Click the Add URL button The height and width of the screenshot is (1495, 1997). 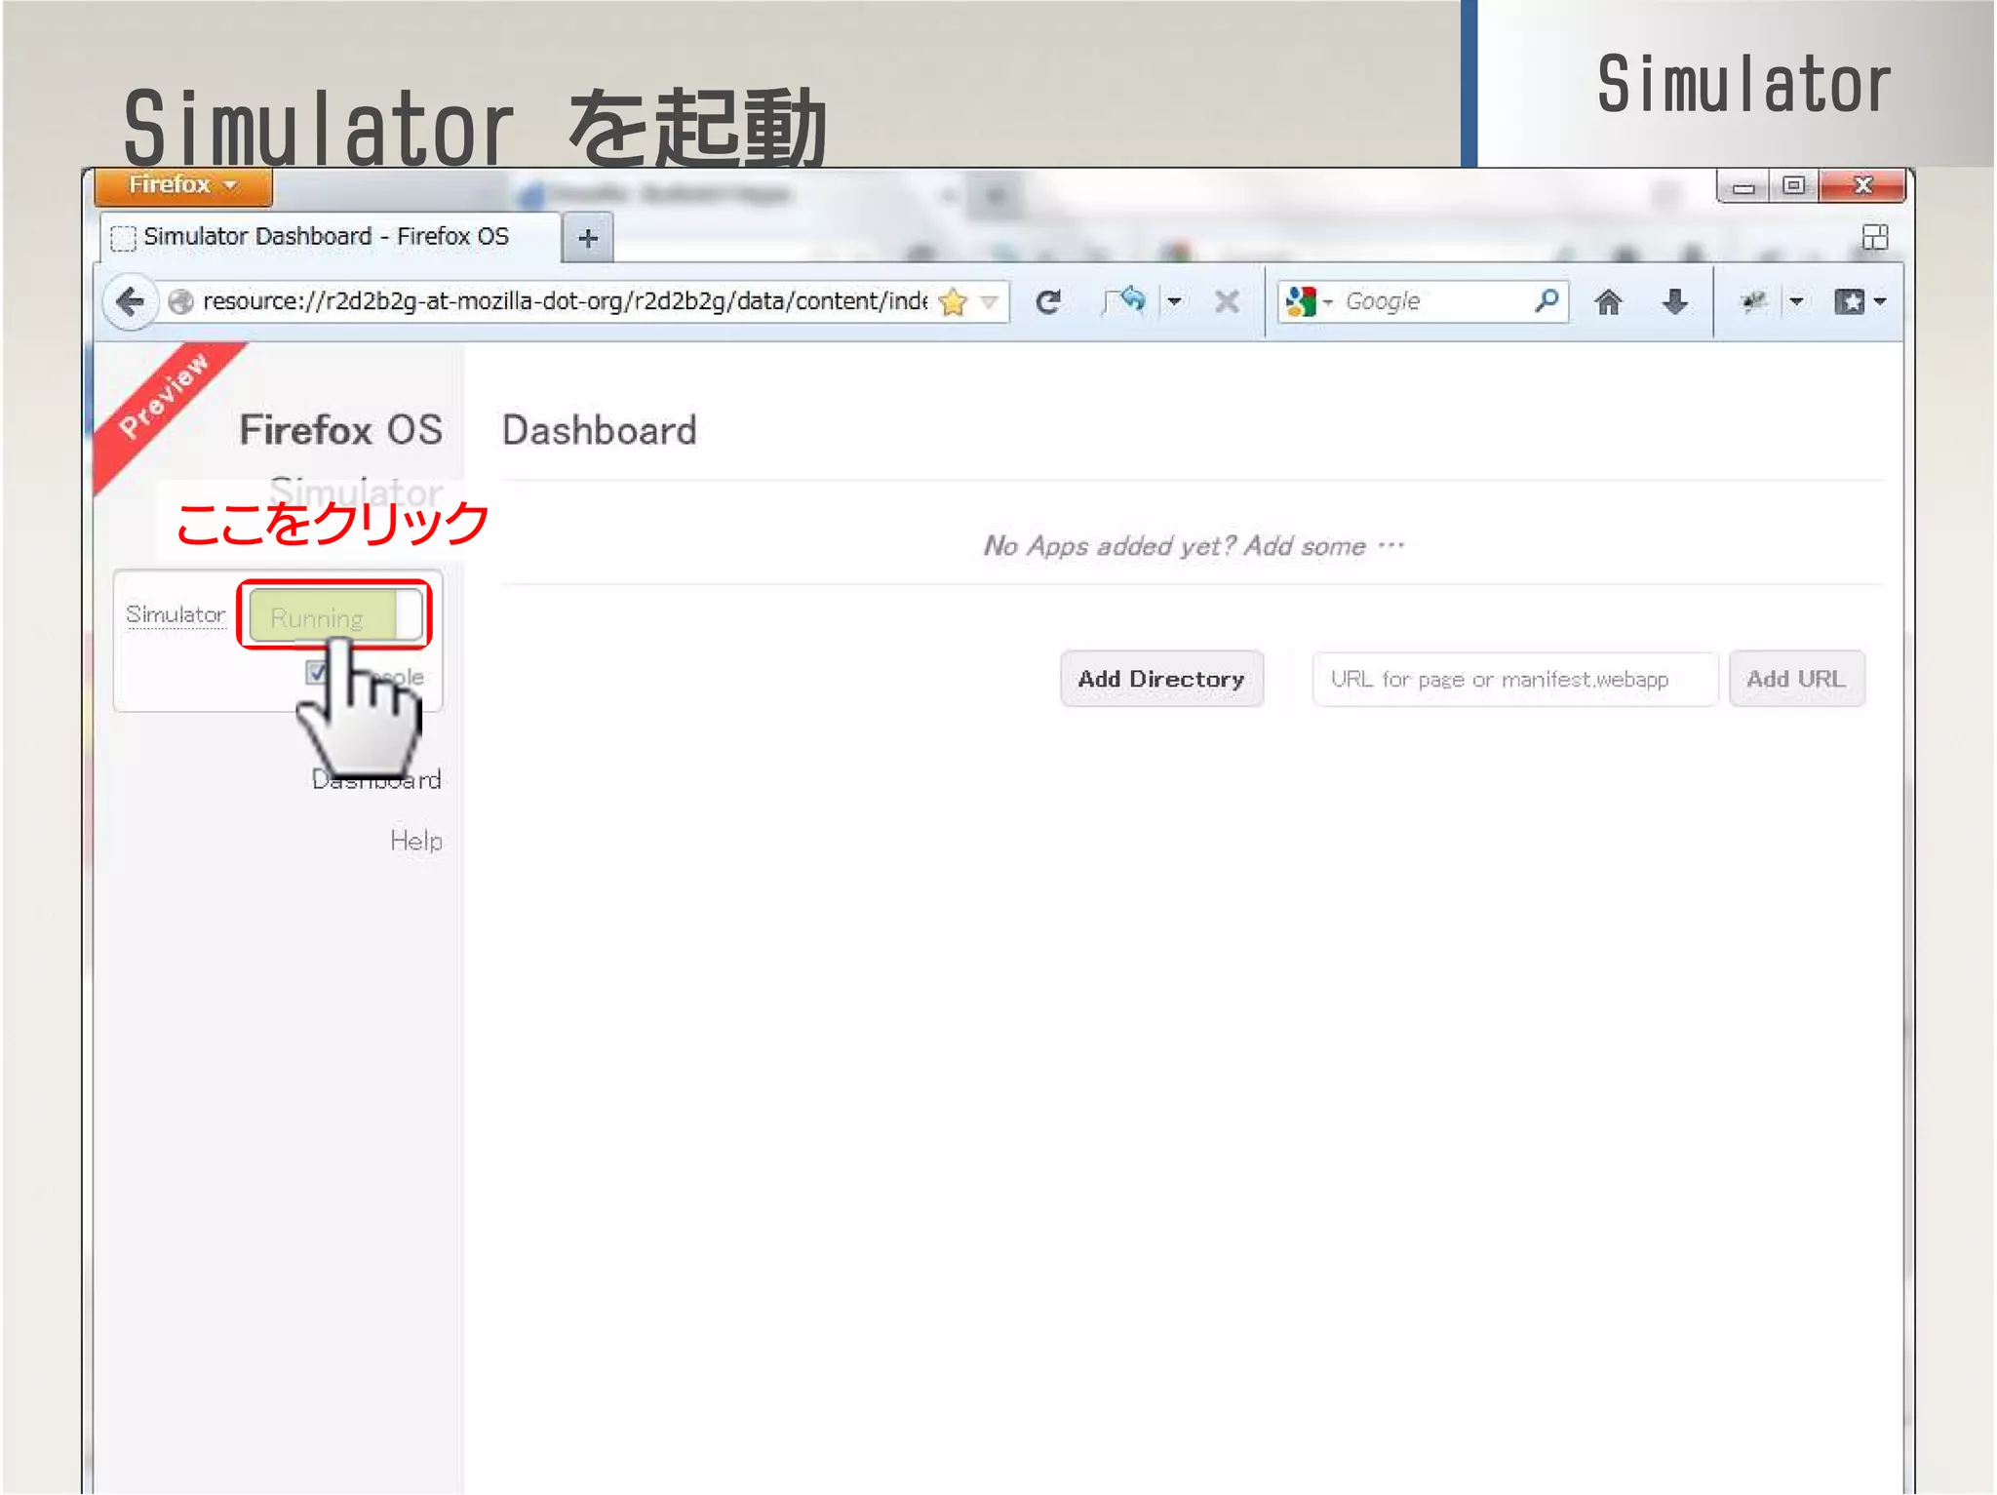(1796, 679)
